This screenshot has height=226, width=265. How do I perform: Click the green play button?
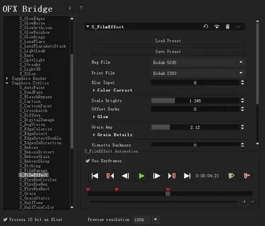[141, 176]
